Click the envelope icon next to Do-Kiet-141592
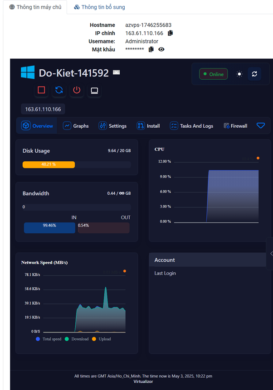273x390 pixels. click(x=117, y=72)
